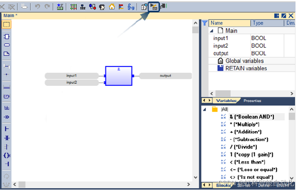Image resolution: width=300 pixels, height=190 pixels.
Task: Click the blue AND block on canvas
Action: point(118,76)
